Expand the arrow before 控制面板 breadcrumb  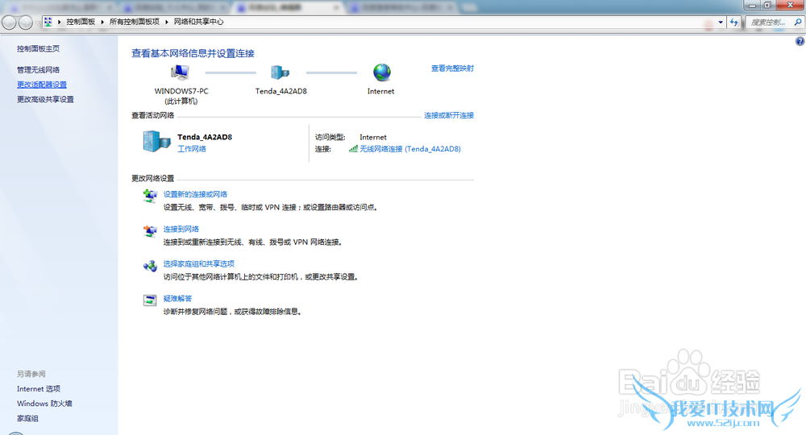(x=59, y=22)
